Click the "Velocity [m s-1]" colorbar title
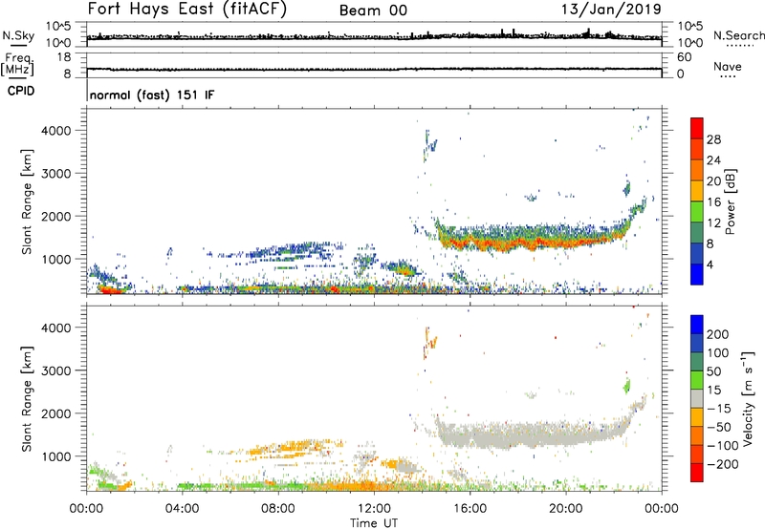Viewport: 765px width, 529px height. click(x=748, y=398)
